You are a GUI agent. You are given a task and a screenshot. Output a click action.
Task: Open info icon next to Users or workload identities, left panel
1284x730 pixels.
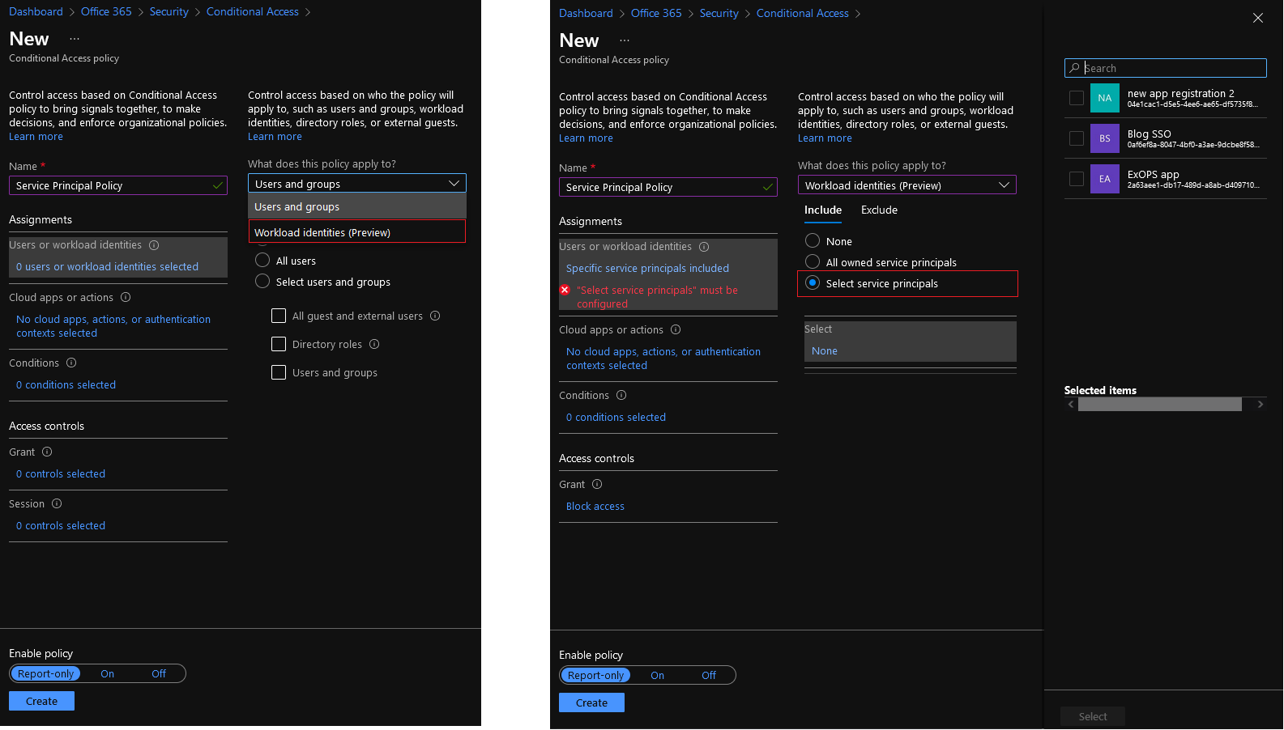[x=154, y=245]
